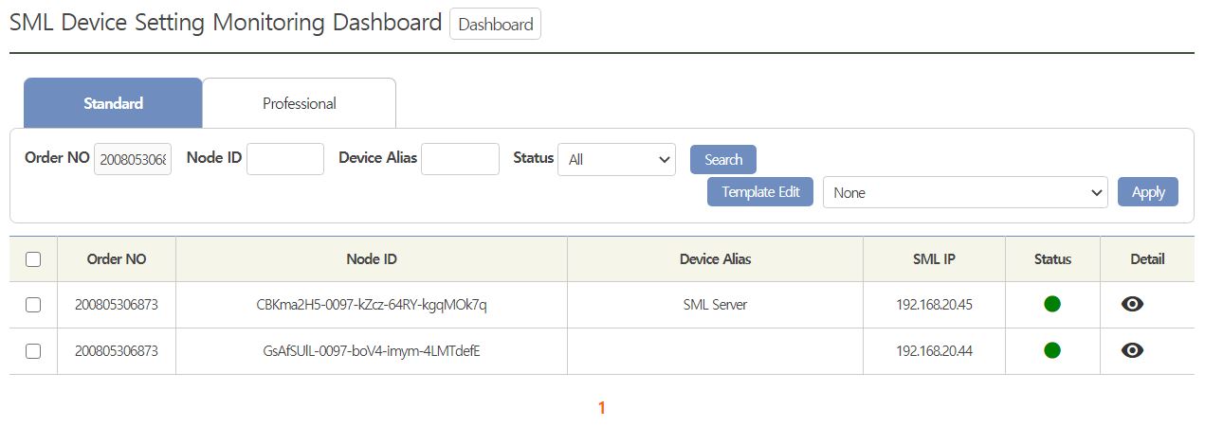Toggle the select-all checkbox in table header

tap(33, 259)
